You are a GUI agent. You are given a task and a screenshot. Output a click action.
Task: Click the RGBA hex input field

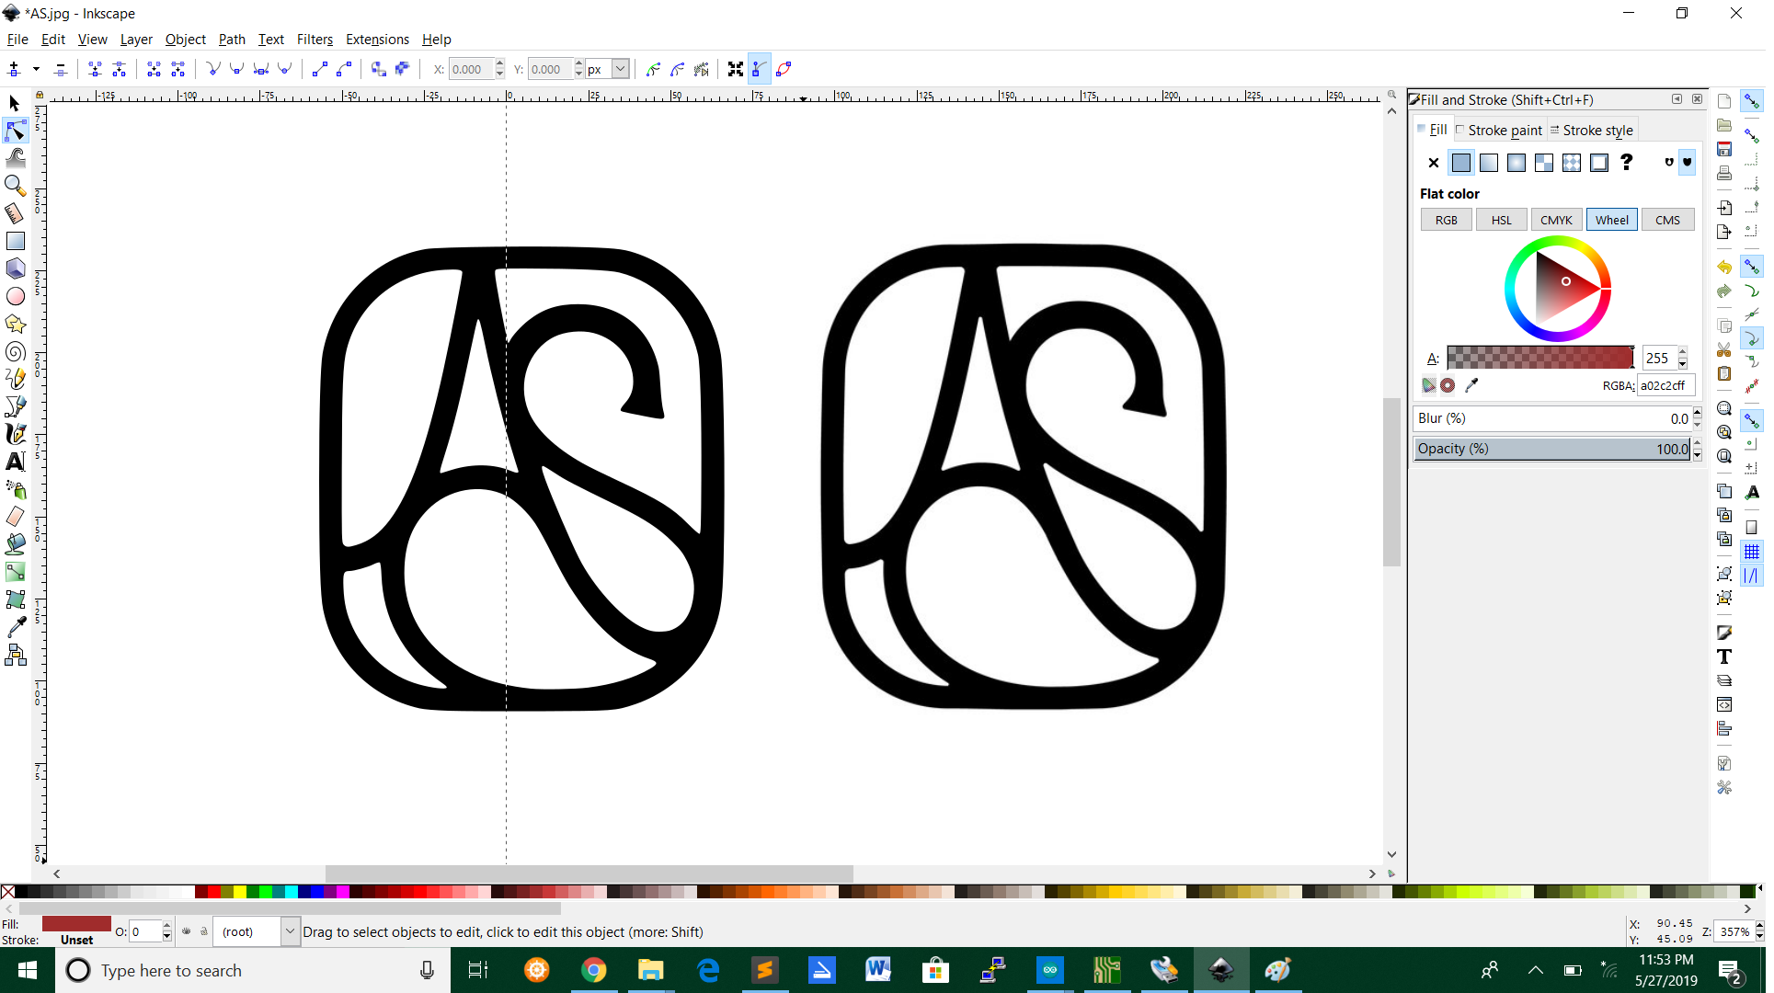(1665, 385)
